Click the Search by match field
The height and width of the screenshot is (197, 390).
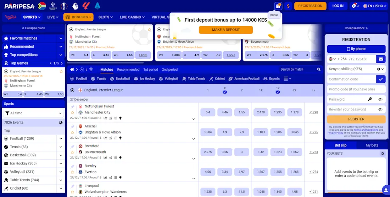coord(297,70)
